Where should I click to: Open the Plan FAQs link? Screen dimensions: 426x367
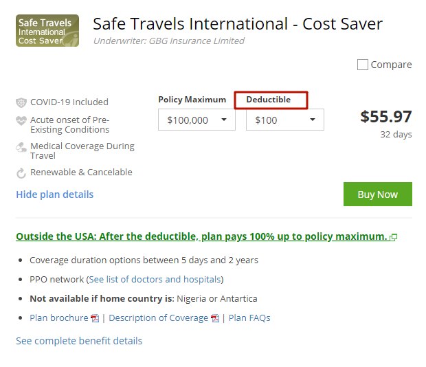coord(249,318)
